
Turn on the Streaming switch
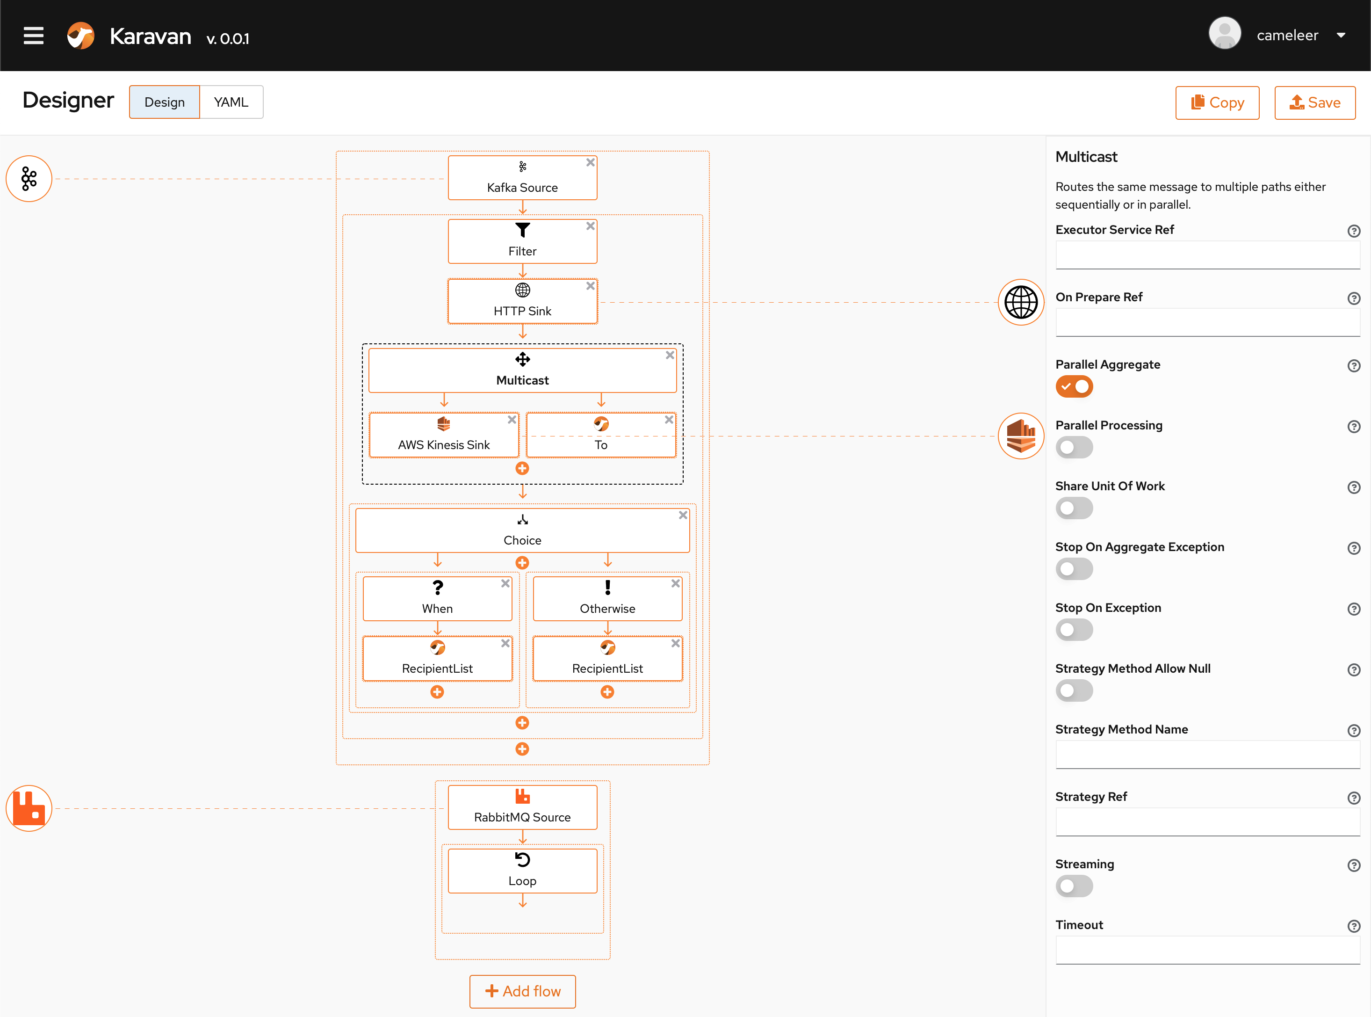tap(1074, 886)
